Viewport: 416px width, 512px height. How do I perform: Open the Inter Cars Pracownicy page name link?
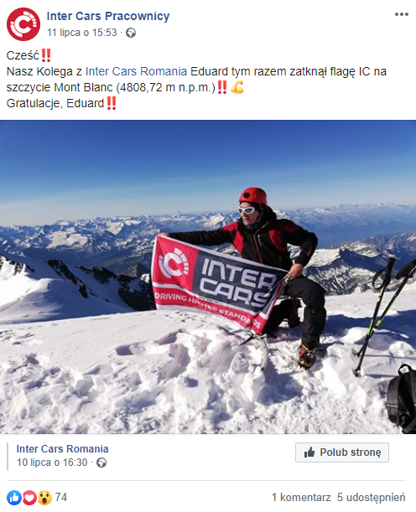[x=108, y=16]
